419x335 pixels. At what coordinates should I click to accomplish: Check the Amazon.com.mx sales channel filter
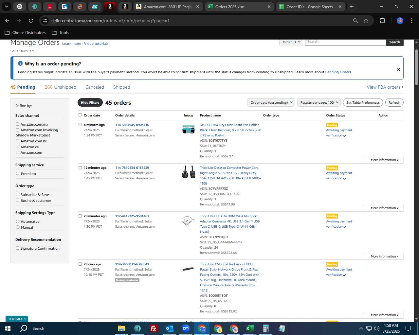pyautogui.click(x=18, y=124)
